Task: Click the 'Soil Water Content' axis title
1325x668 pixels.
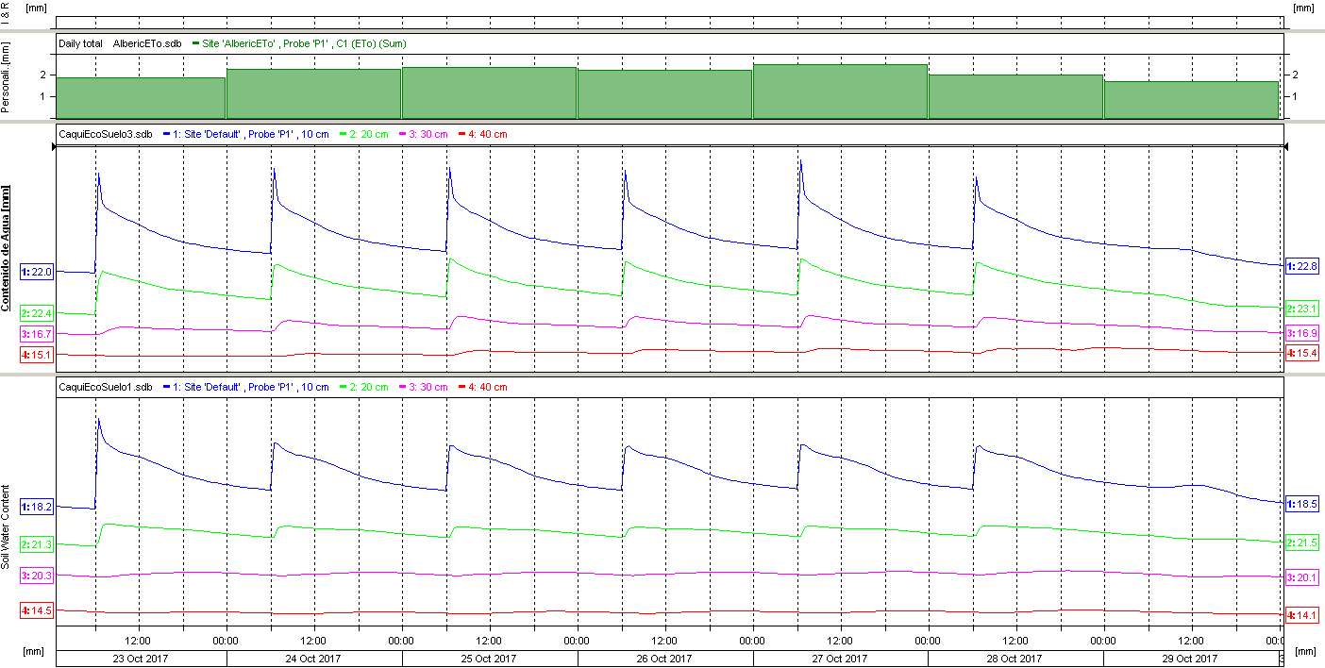Action: coord(7,526)
